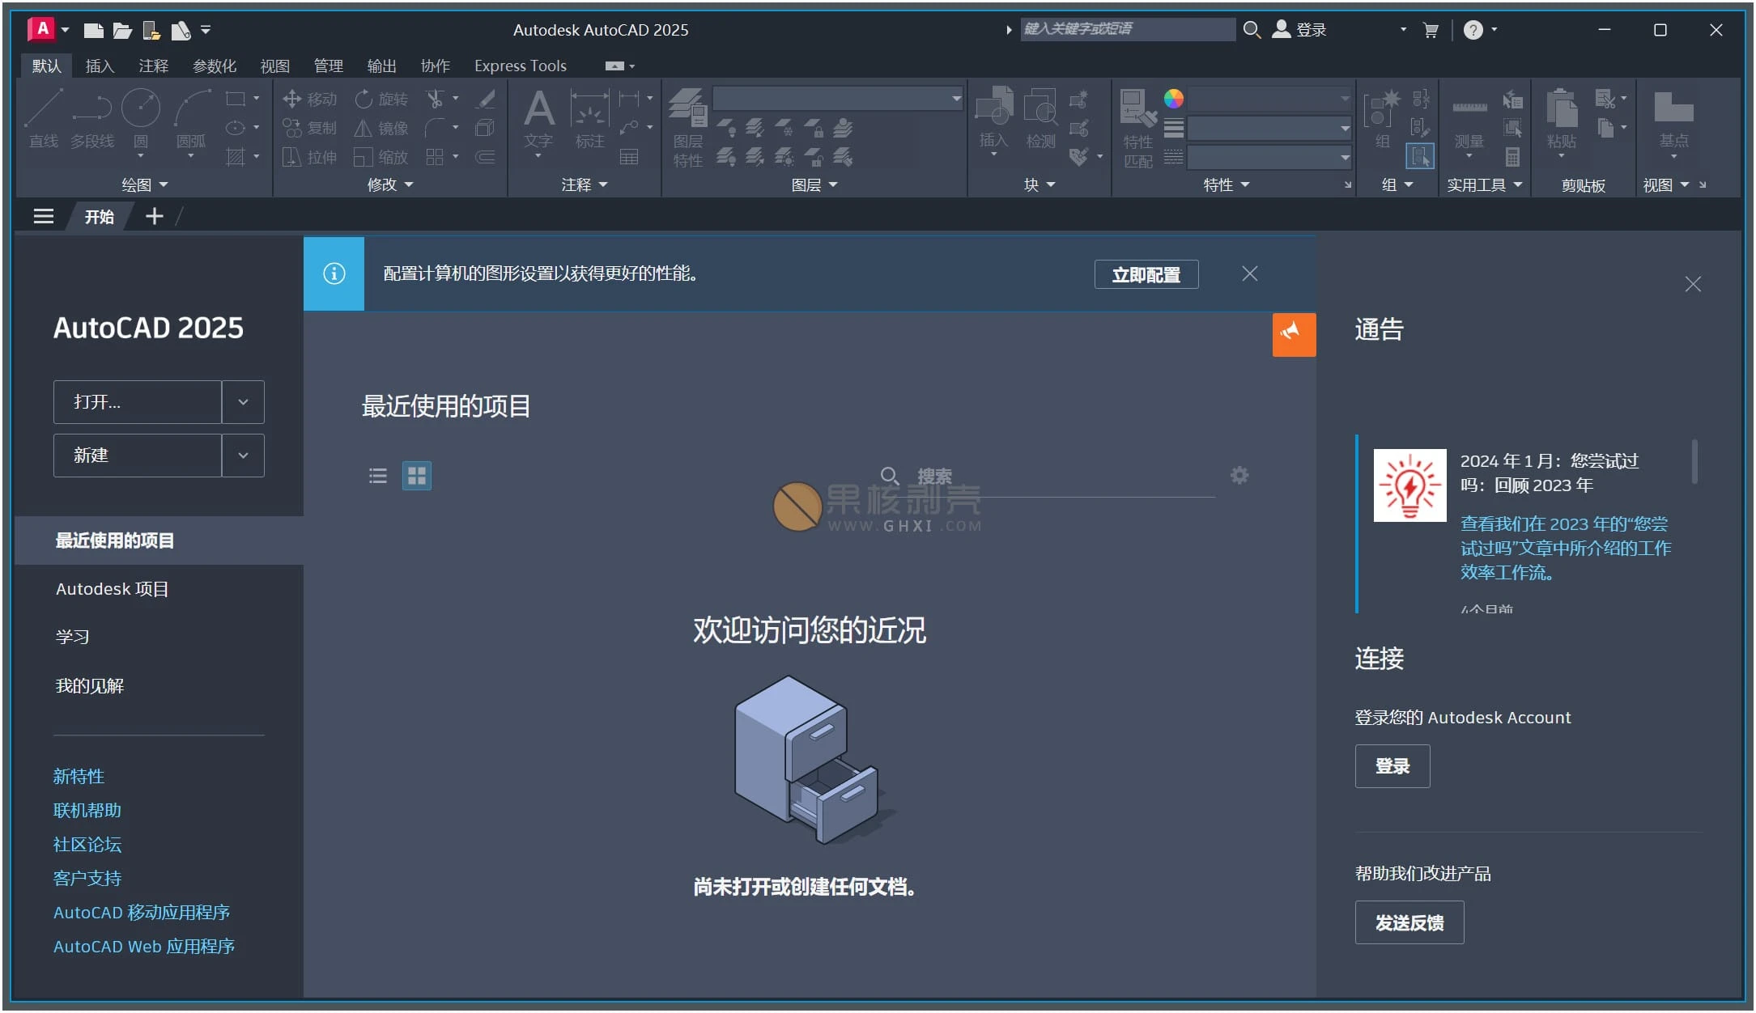
Task: Click the 立即配置 button
Action: click(x=1146, y=274)
